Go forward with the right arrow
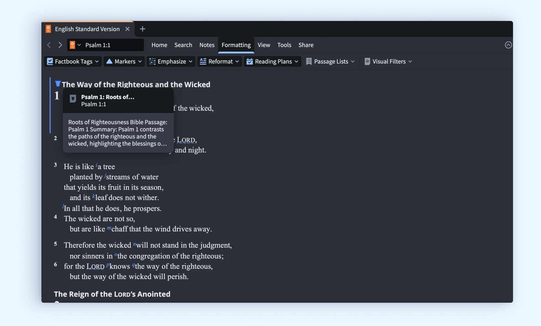 [x=60, y=45]
